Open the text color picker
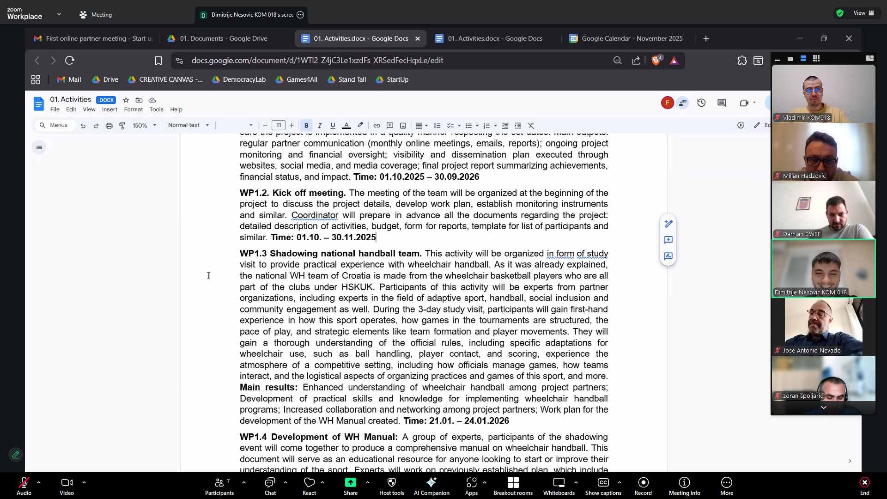The height and width of the screenshot is (499, 887). pos(346,125)
